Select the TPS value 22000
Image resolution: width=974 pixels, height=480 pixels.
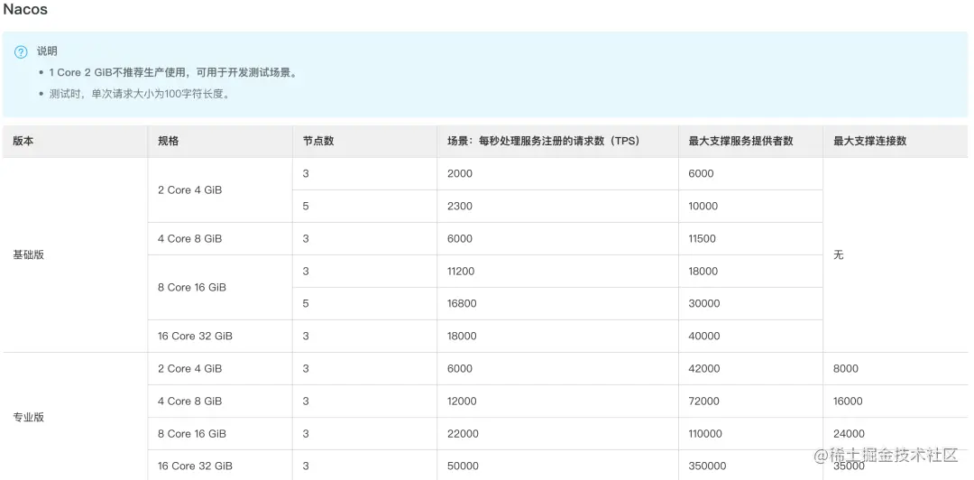[463, 433]
